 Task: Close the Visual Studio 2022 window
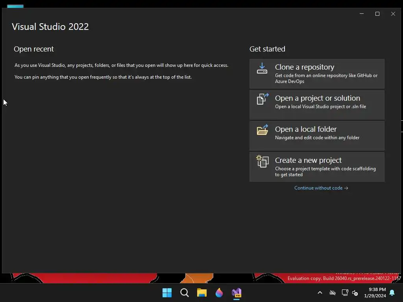pos(393,14)
